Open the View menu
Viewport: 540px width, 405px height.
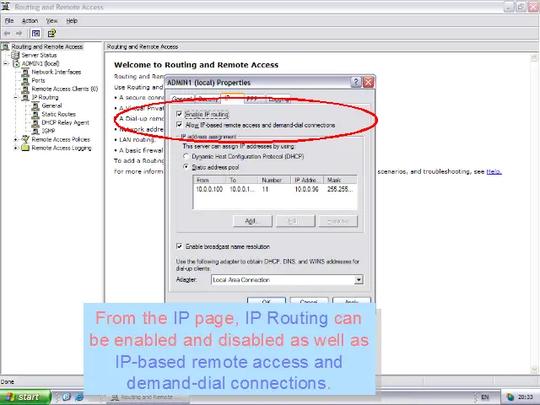(51, 20)
